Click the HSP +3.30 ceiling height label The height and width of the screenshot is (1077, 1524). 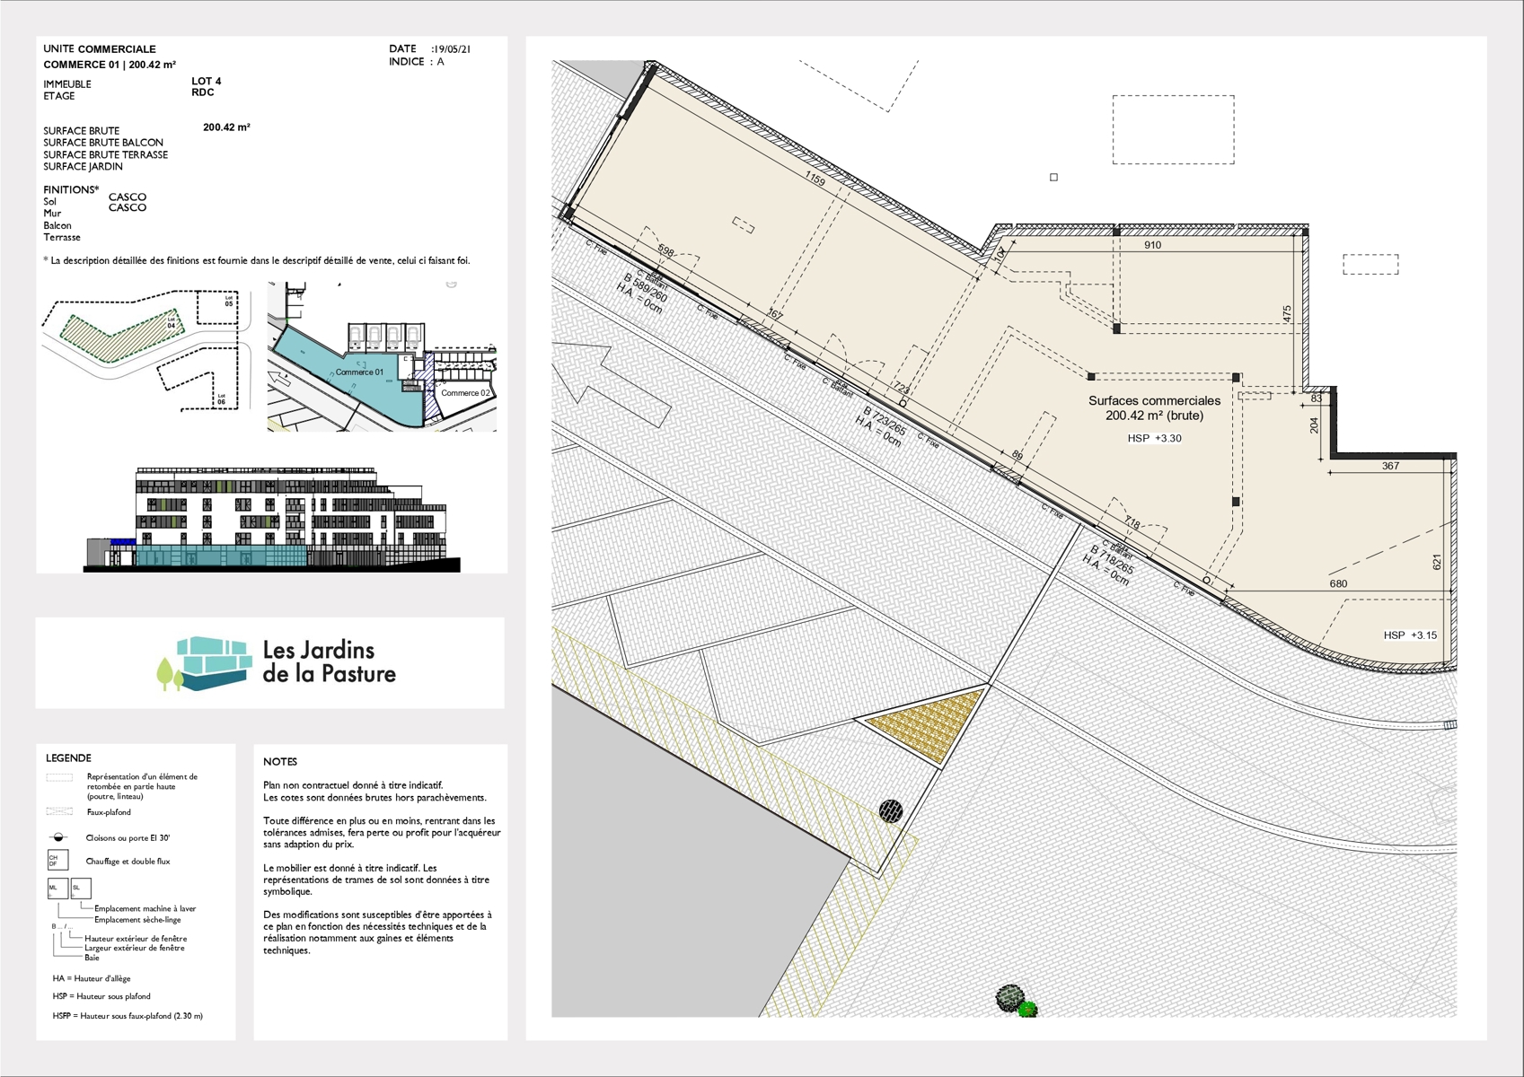tap(1154, 439)
